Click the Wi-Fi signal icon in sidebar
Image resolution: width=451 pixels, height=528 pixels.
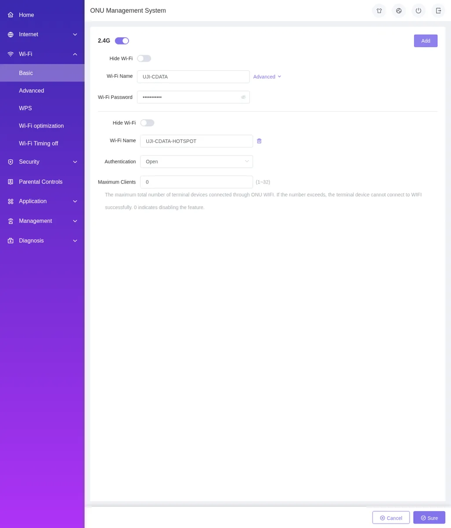11,54
